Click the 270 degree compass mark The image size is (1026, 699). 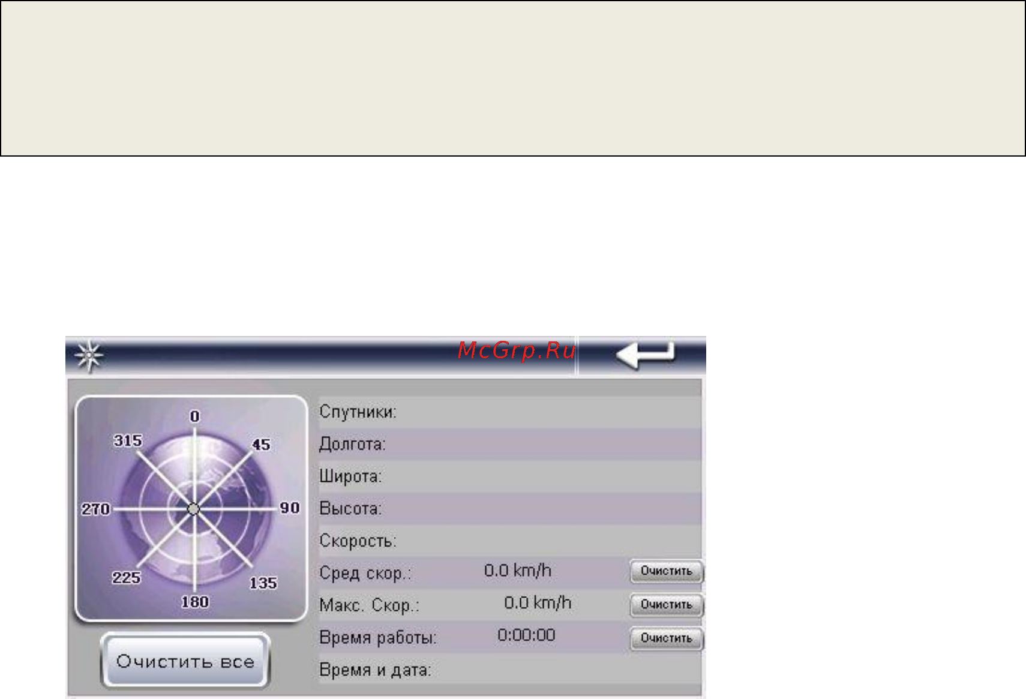pyautogui.click(x=96, y=509)
